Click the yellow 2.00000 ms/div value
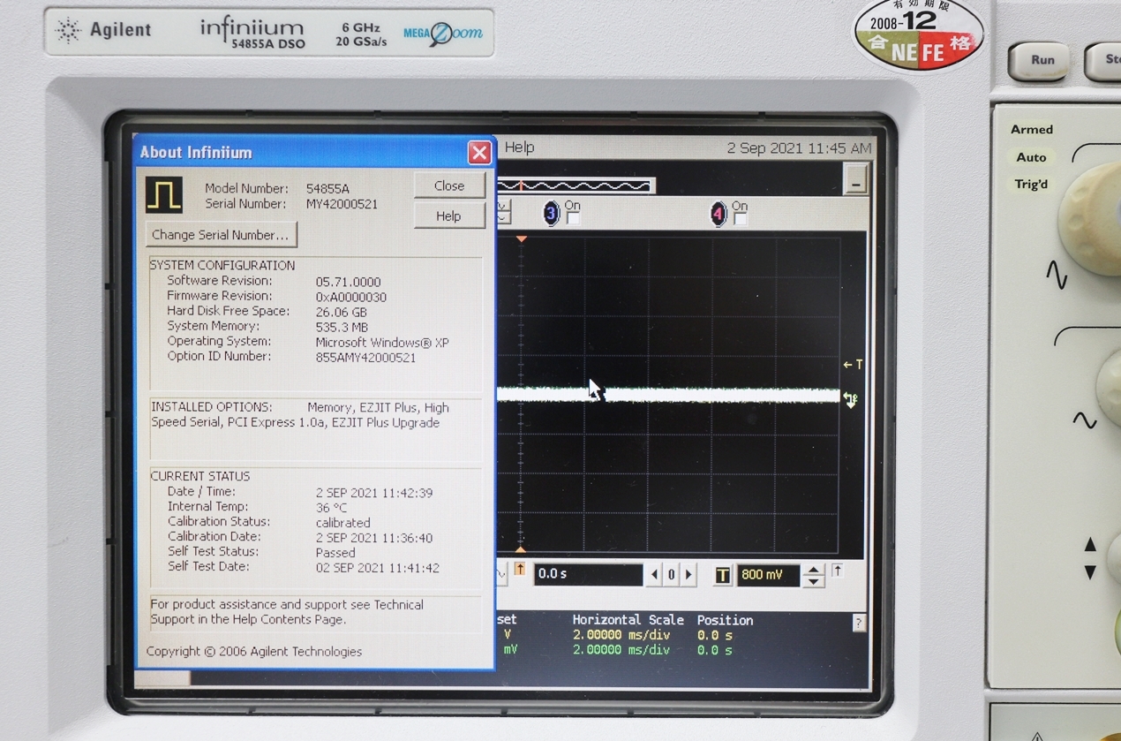 (x=621, y=635)
